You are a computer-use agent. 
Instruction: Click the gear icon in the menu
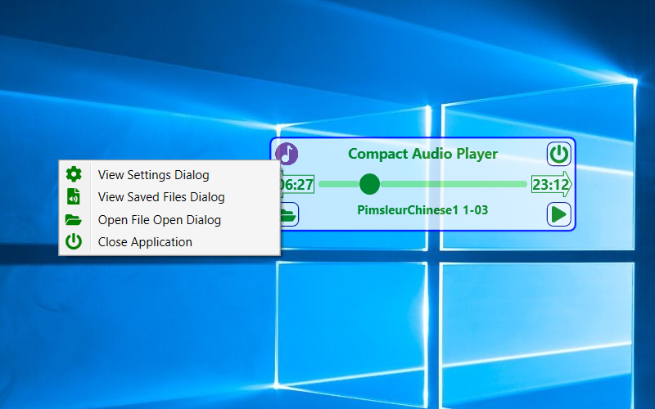[x=74, y=174]
